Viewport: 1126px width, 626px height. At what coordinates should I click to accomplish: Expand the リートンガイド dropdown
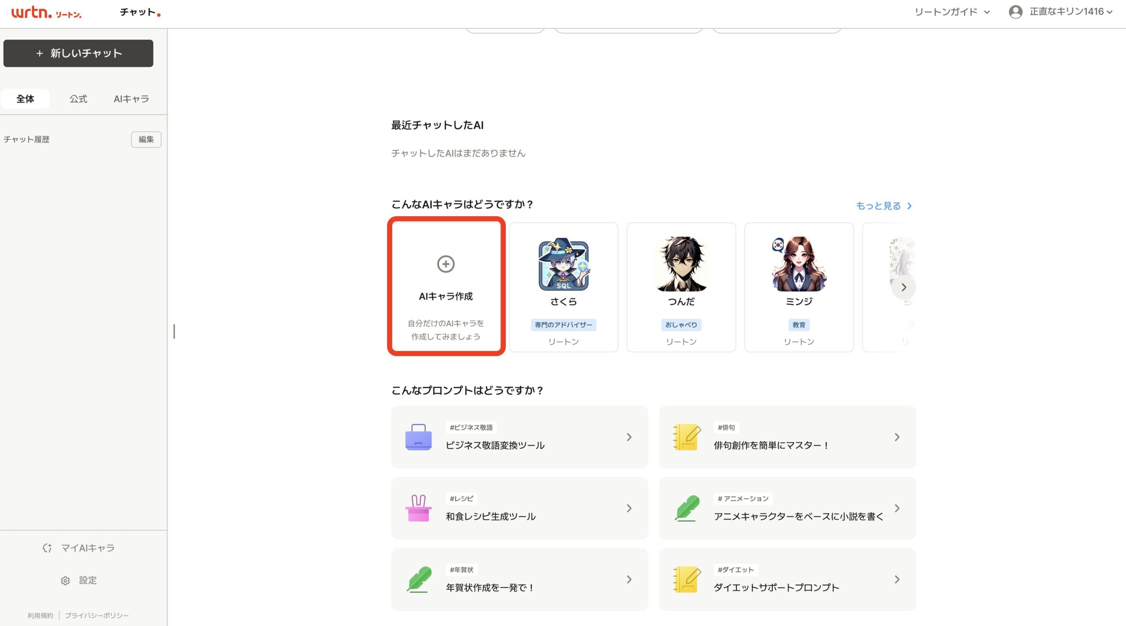pyautogui.click(x=952, y=12)
